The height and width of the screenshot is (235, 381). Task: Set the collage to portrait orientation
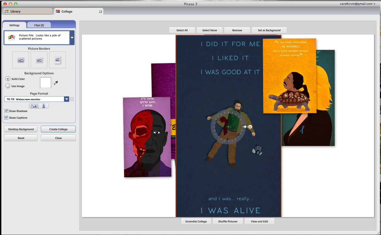point(44,106)
